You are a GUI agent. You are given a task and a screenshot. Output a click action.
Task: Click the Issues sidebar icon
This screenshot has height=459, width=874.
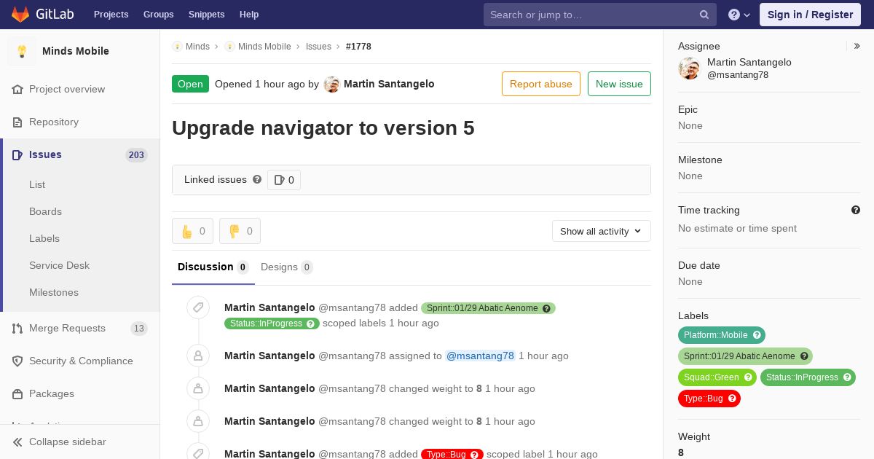click(17, 155)
